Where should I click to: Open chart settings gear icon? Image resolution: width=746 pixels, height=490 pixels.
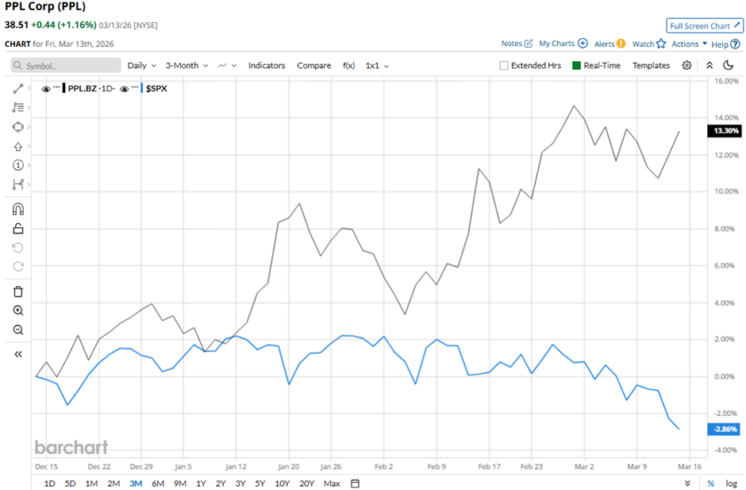point(687,65)
